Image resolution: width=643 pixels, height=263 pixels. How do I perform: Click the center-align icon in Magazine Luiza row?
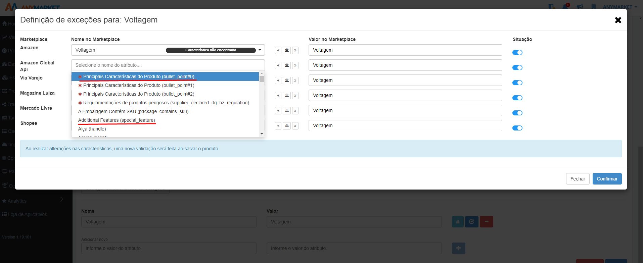pyautogui.click(x=287, y=96)
